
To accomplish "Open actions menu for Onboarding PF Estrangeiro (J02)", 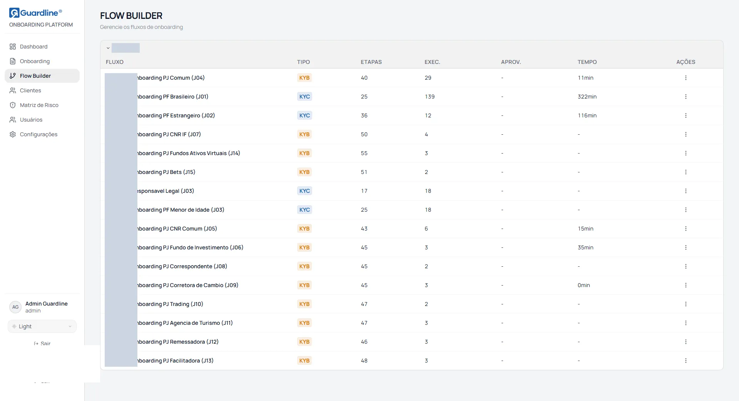I will [685, 115].
